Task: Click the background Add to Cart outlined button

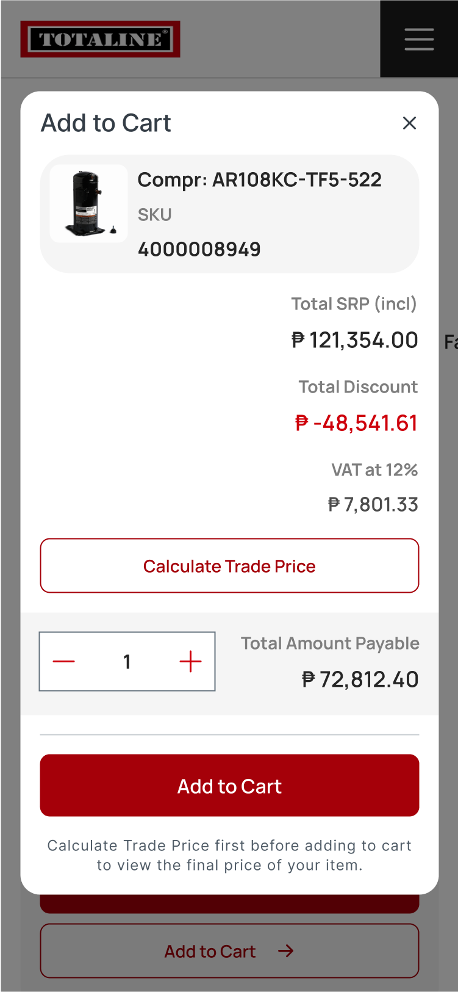Action: (x=229, y=951)
